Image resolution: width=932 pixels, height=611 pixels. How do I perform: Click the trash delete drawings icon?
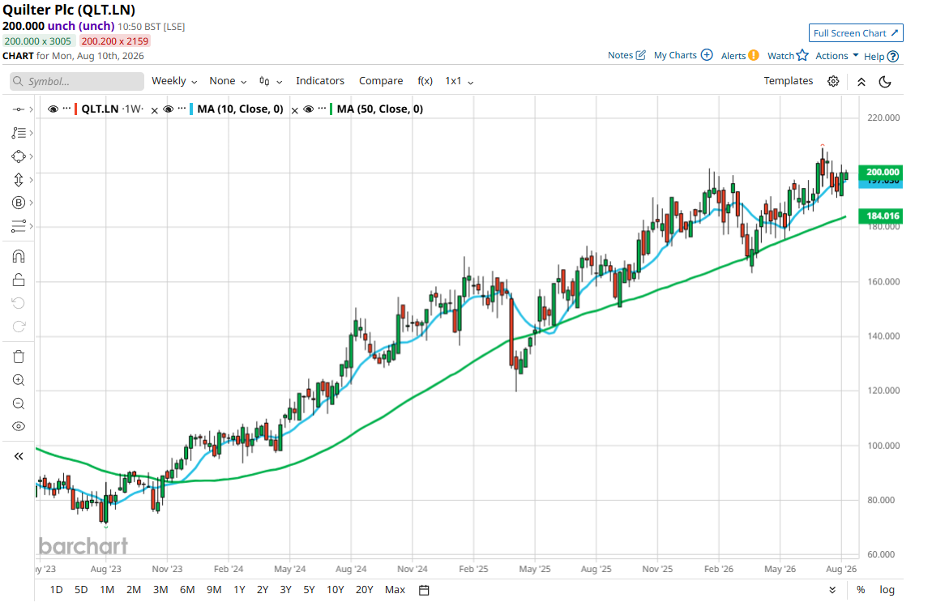[x=19, y=357]
